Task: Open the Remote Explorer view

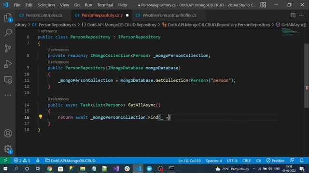Action: click(8, 80)
